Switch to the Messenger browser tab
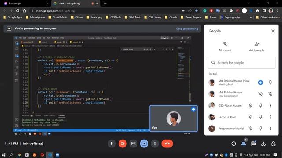 pyautogui.click(x=26, y=4)
